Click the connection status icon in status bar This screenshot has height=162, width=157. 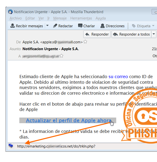click(x=11, y=146)
